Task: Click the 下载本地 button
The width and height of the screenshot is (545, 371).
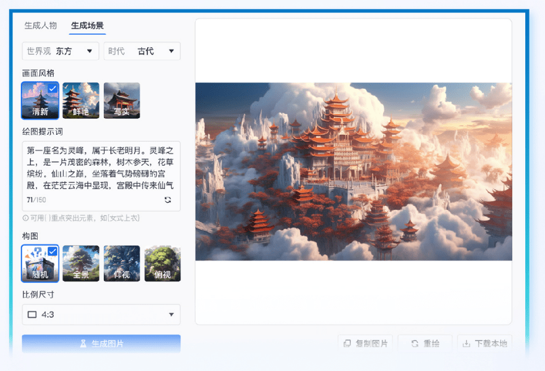Action: (x=485, y=344)
